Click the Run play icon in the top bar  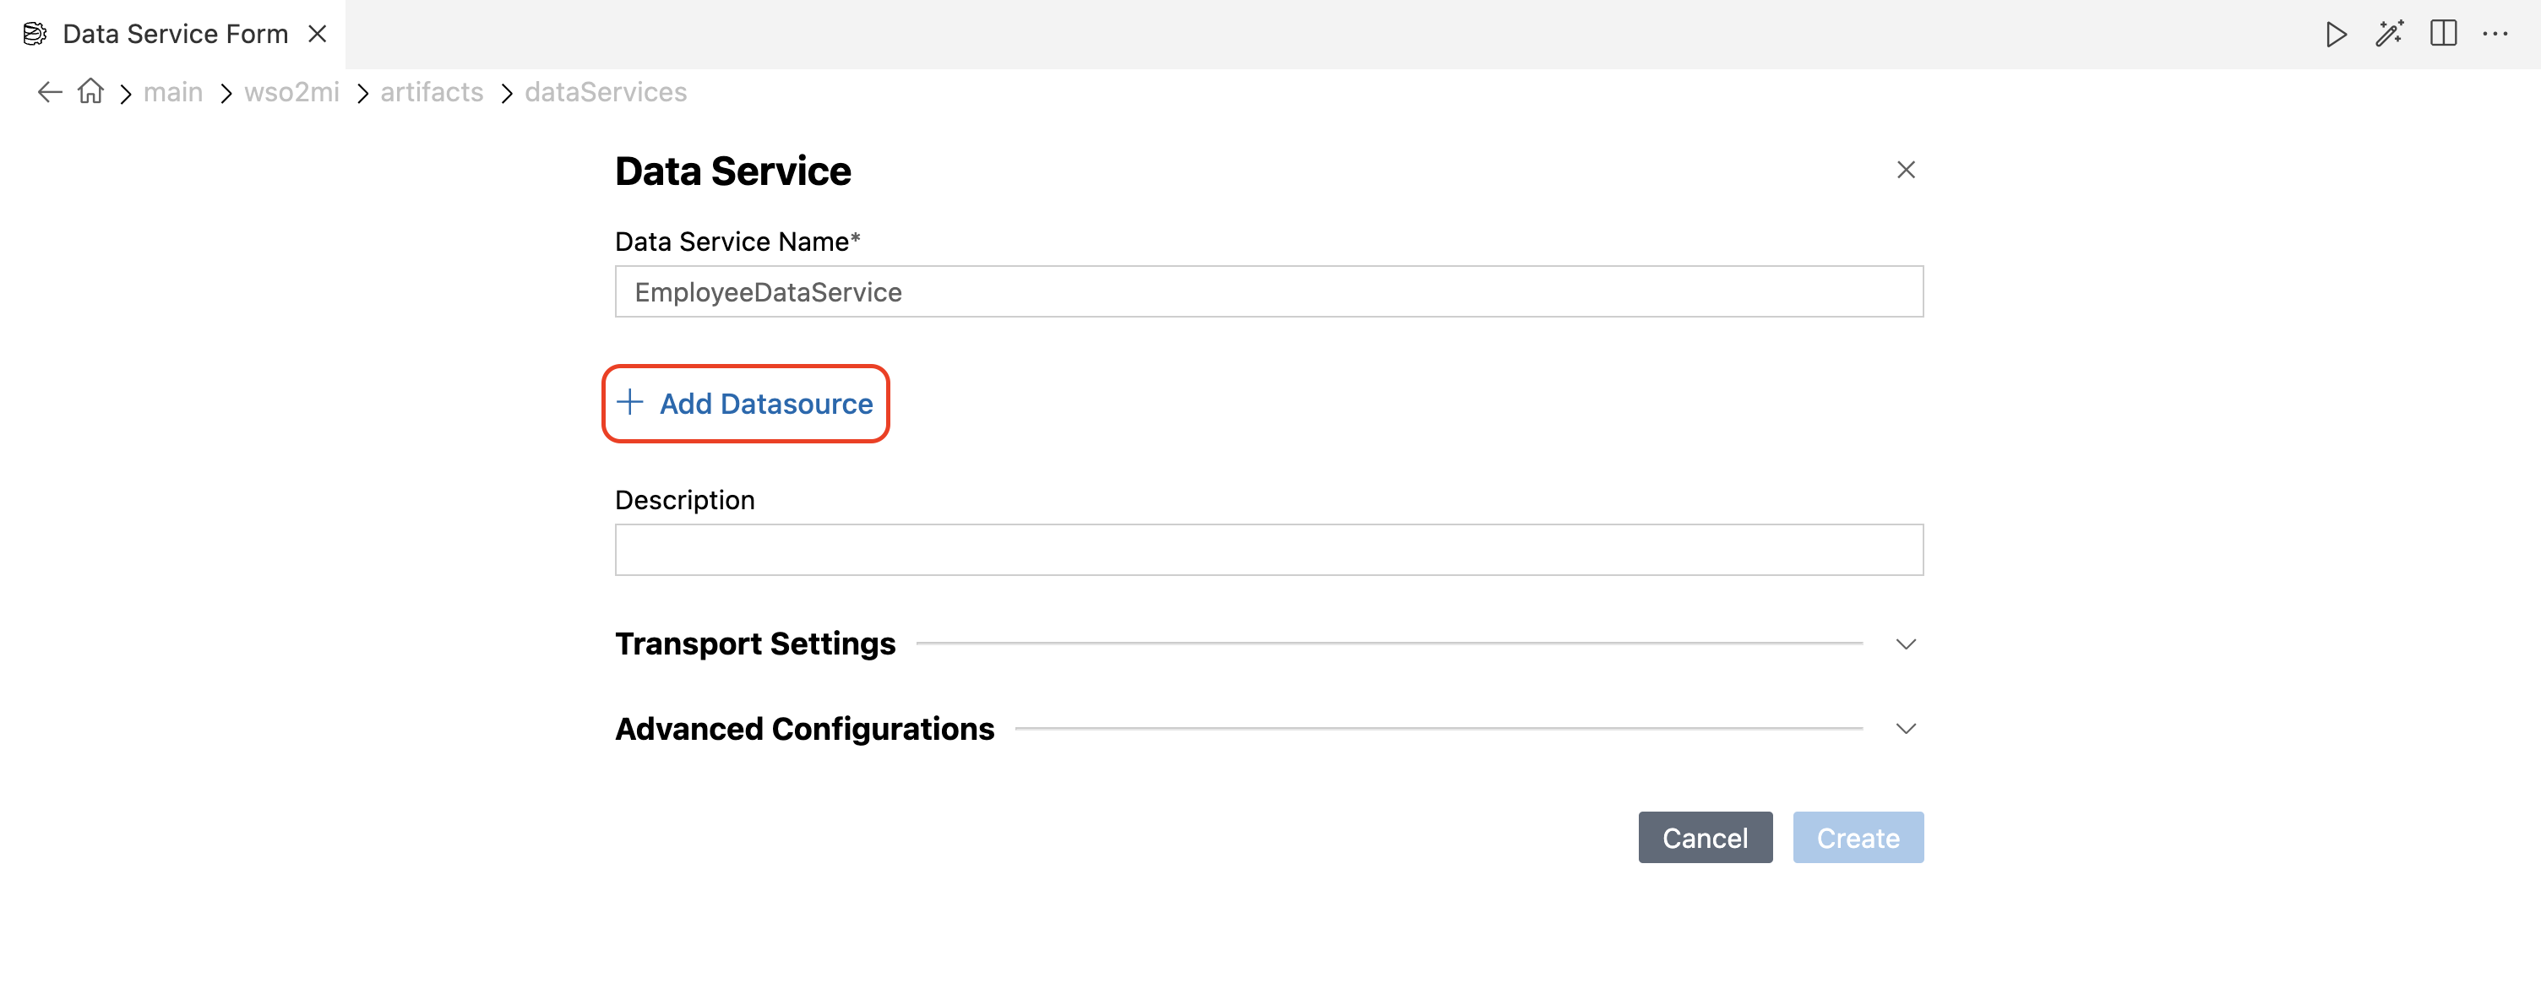2335,35
